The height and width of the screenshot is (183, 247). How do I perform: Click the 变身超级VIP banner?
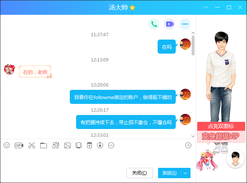pyautogui.click(x=221, y=136)
